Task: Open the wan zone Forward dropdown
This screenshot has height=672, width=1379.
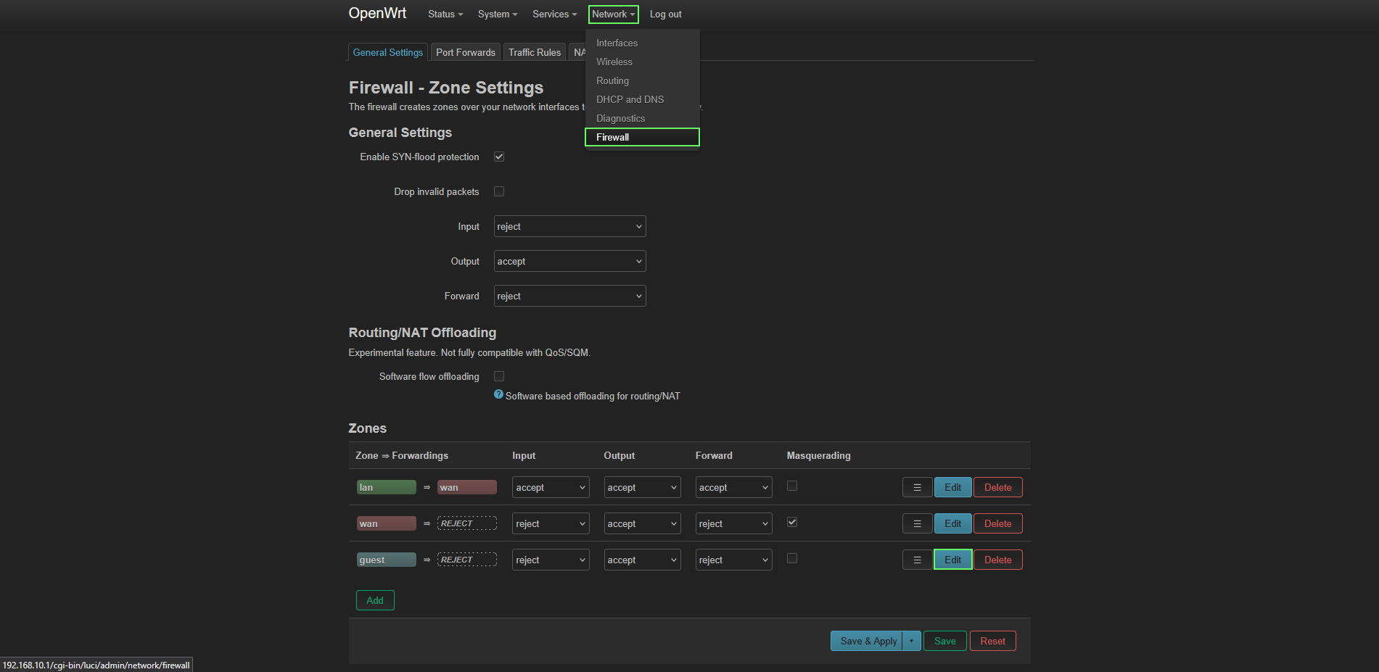Action: 733,523
